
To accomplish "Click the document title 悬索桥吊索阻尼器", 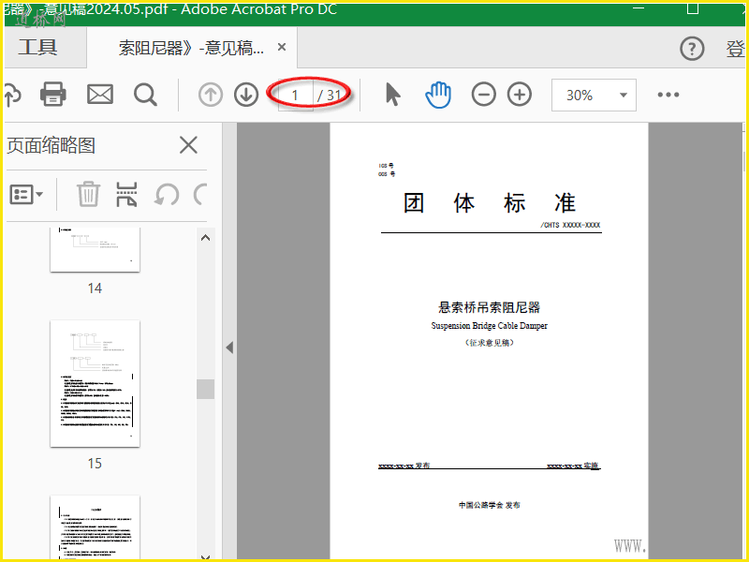I will pos(489,307).
